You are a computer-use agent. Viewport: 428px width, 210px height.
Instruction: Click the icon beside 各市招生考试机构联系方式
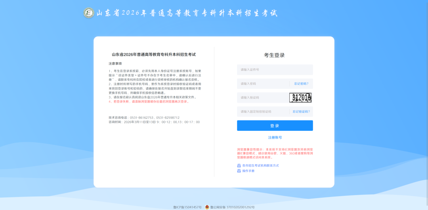(x=239, y=166)
